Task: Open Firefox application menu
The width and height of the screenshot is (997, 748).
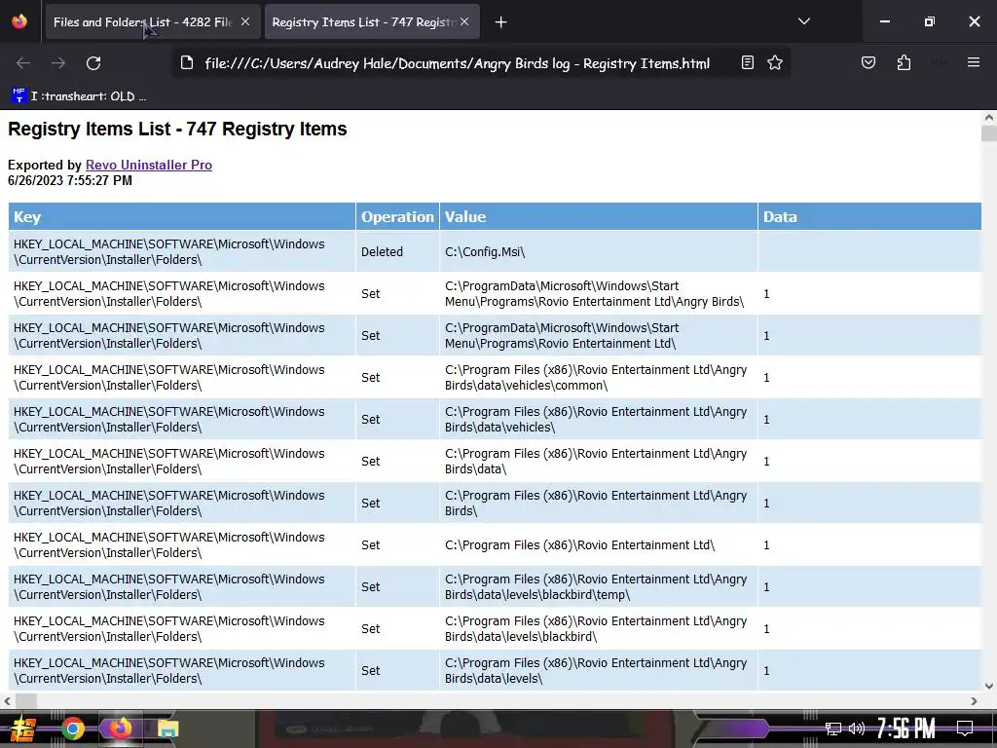Action: [x=973, y=62]
